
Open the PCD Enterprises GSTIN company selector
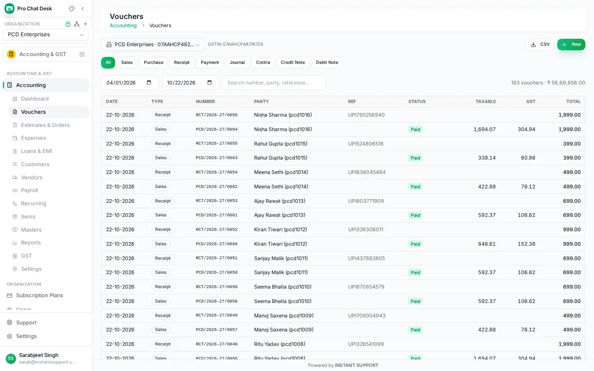153,45
